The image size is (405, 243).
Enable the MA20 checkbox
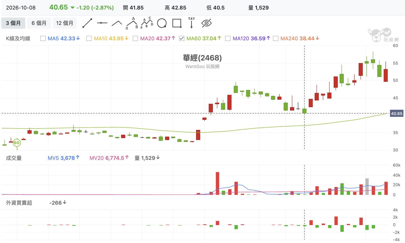135,38
